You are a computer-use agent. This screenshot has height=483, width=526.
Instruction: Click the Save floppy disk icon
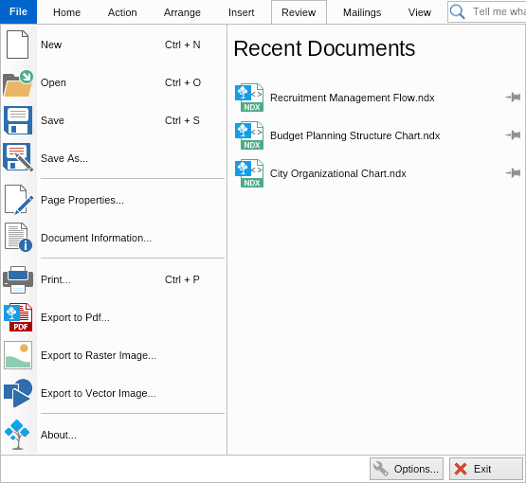18,120
